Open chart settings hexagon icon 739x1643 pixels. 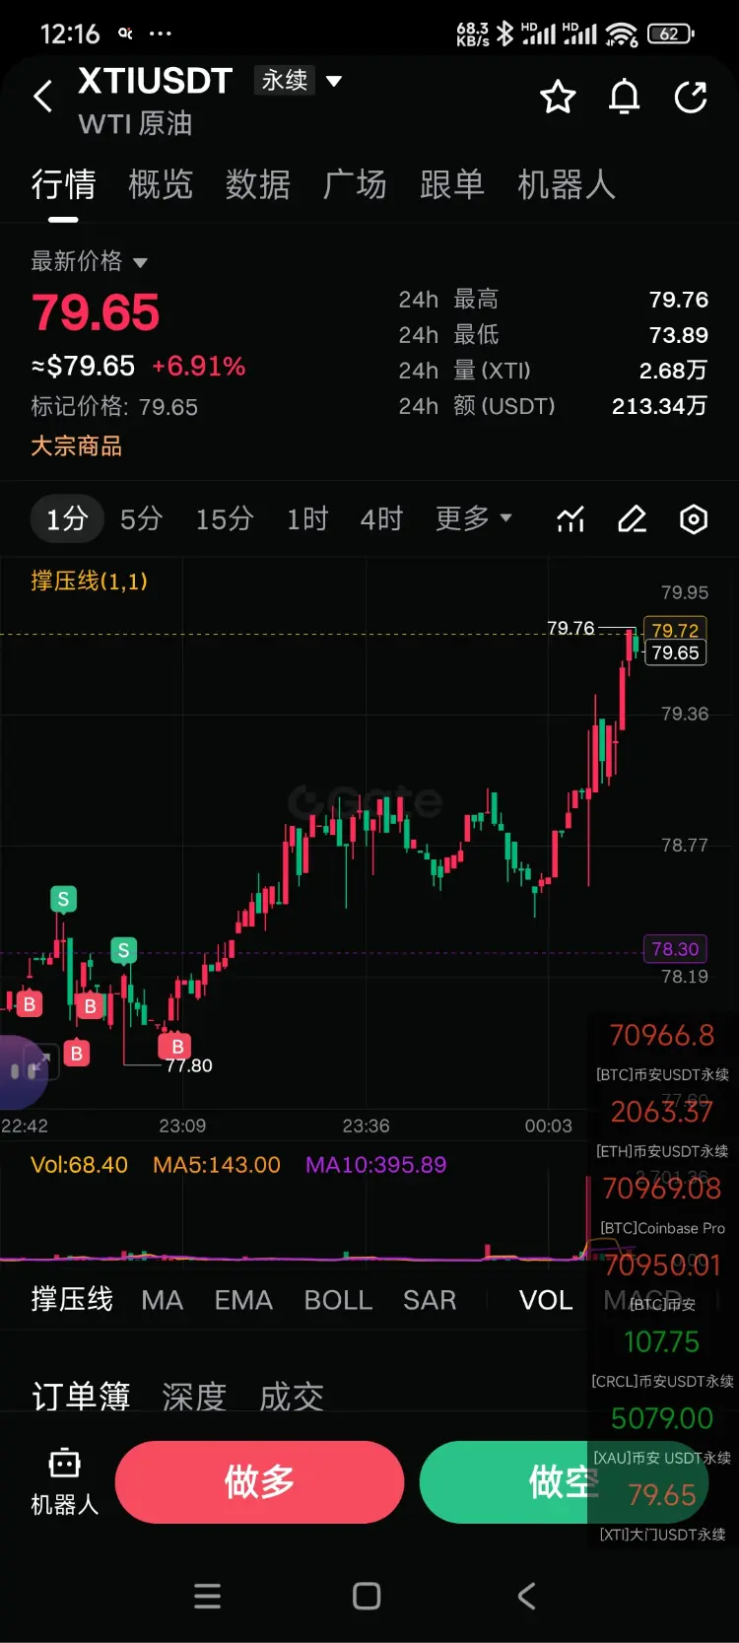[694, 518]
